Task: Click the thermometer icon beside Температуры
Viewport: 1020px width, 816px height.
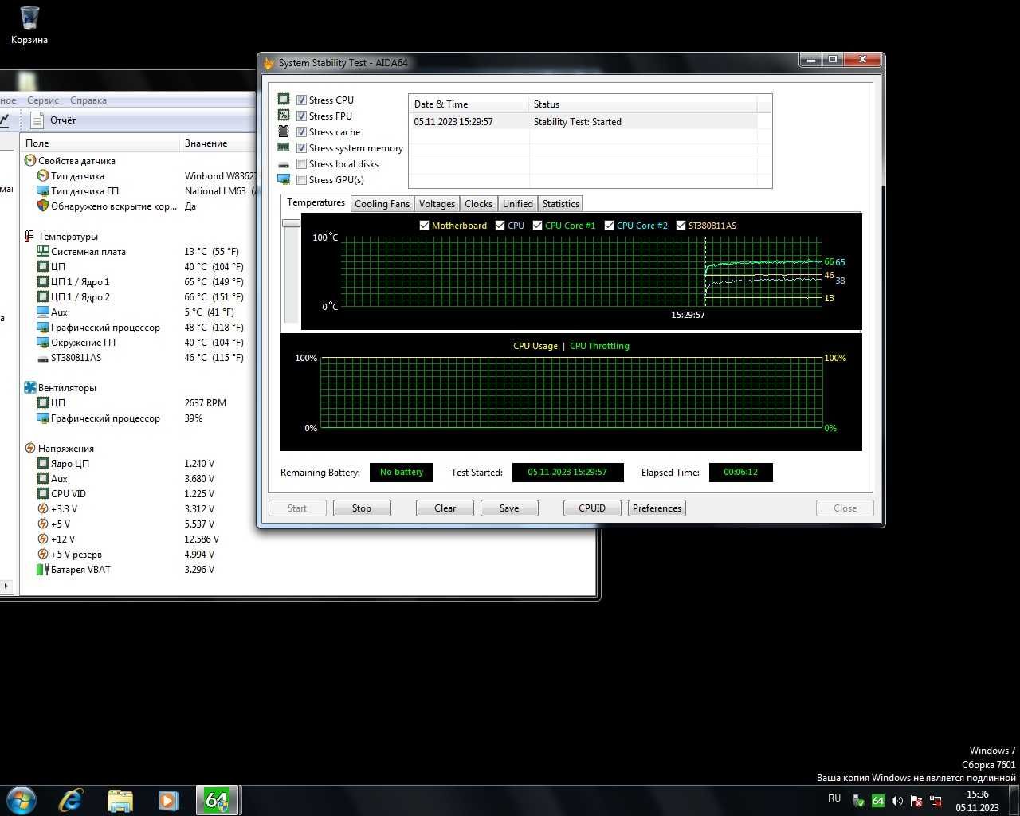Action: [30, 236]
